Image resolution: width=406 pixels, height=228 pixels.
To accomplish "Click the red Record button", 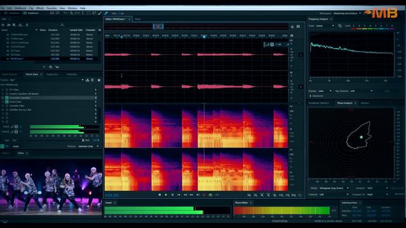I will click(x=204, y=195).
